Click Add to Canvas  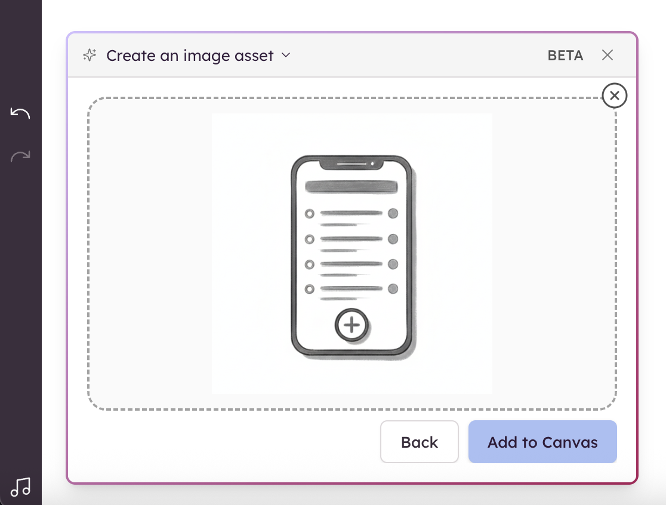pyautogui.click(x=542, y=442)
